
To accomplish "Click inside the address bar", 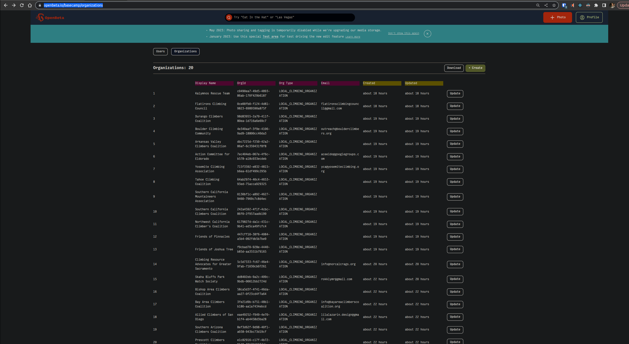I will click(73, 5).
